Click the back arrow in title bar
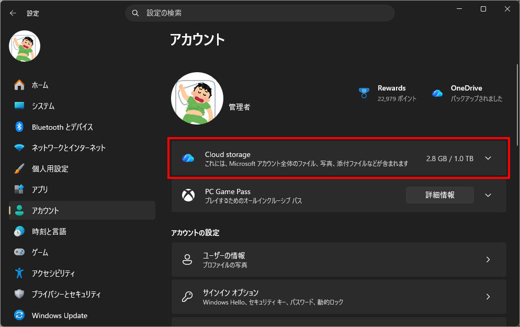The width and height of the screenshot is (520, 327). [13, 13]
